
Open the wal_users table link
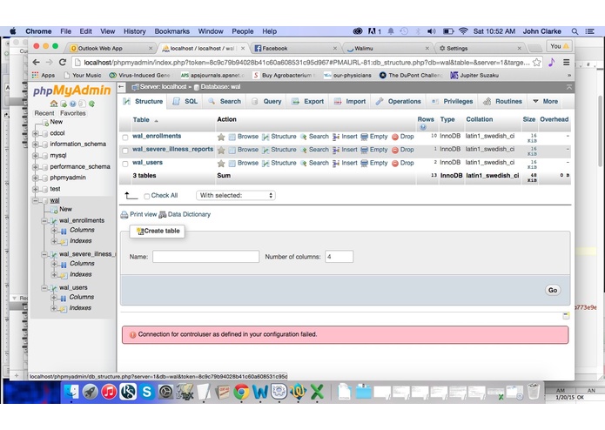[x=147, y=163]
